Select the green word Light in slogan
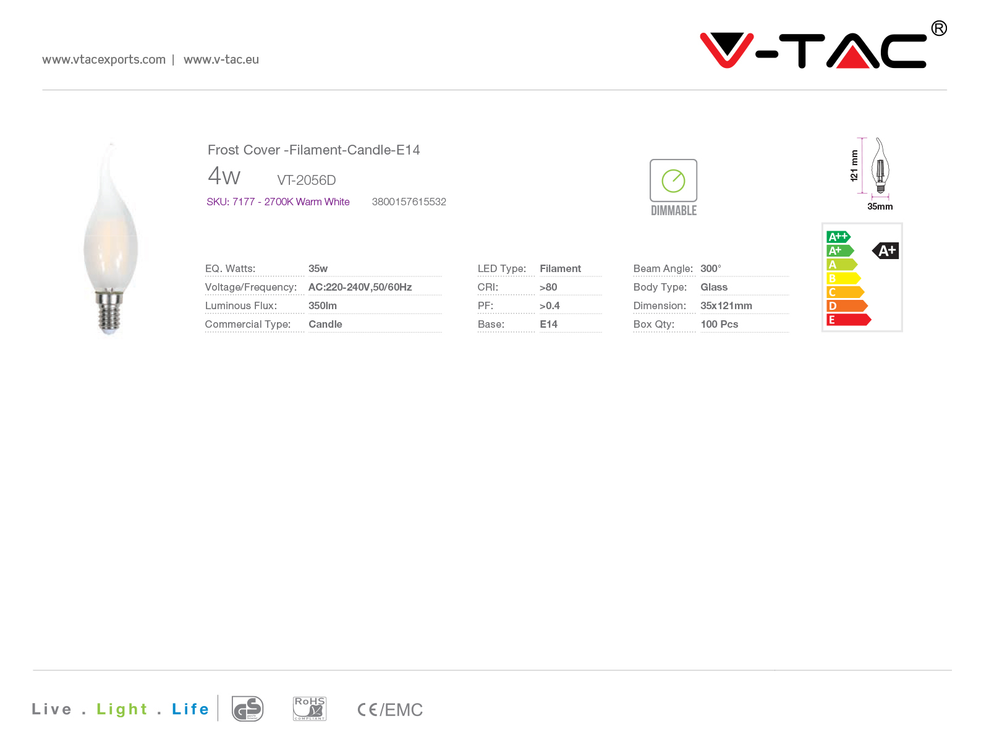Screen dimensions: 989x742 122,710
